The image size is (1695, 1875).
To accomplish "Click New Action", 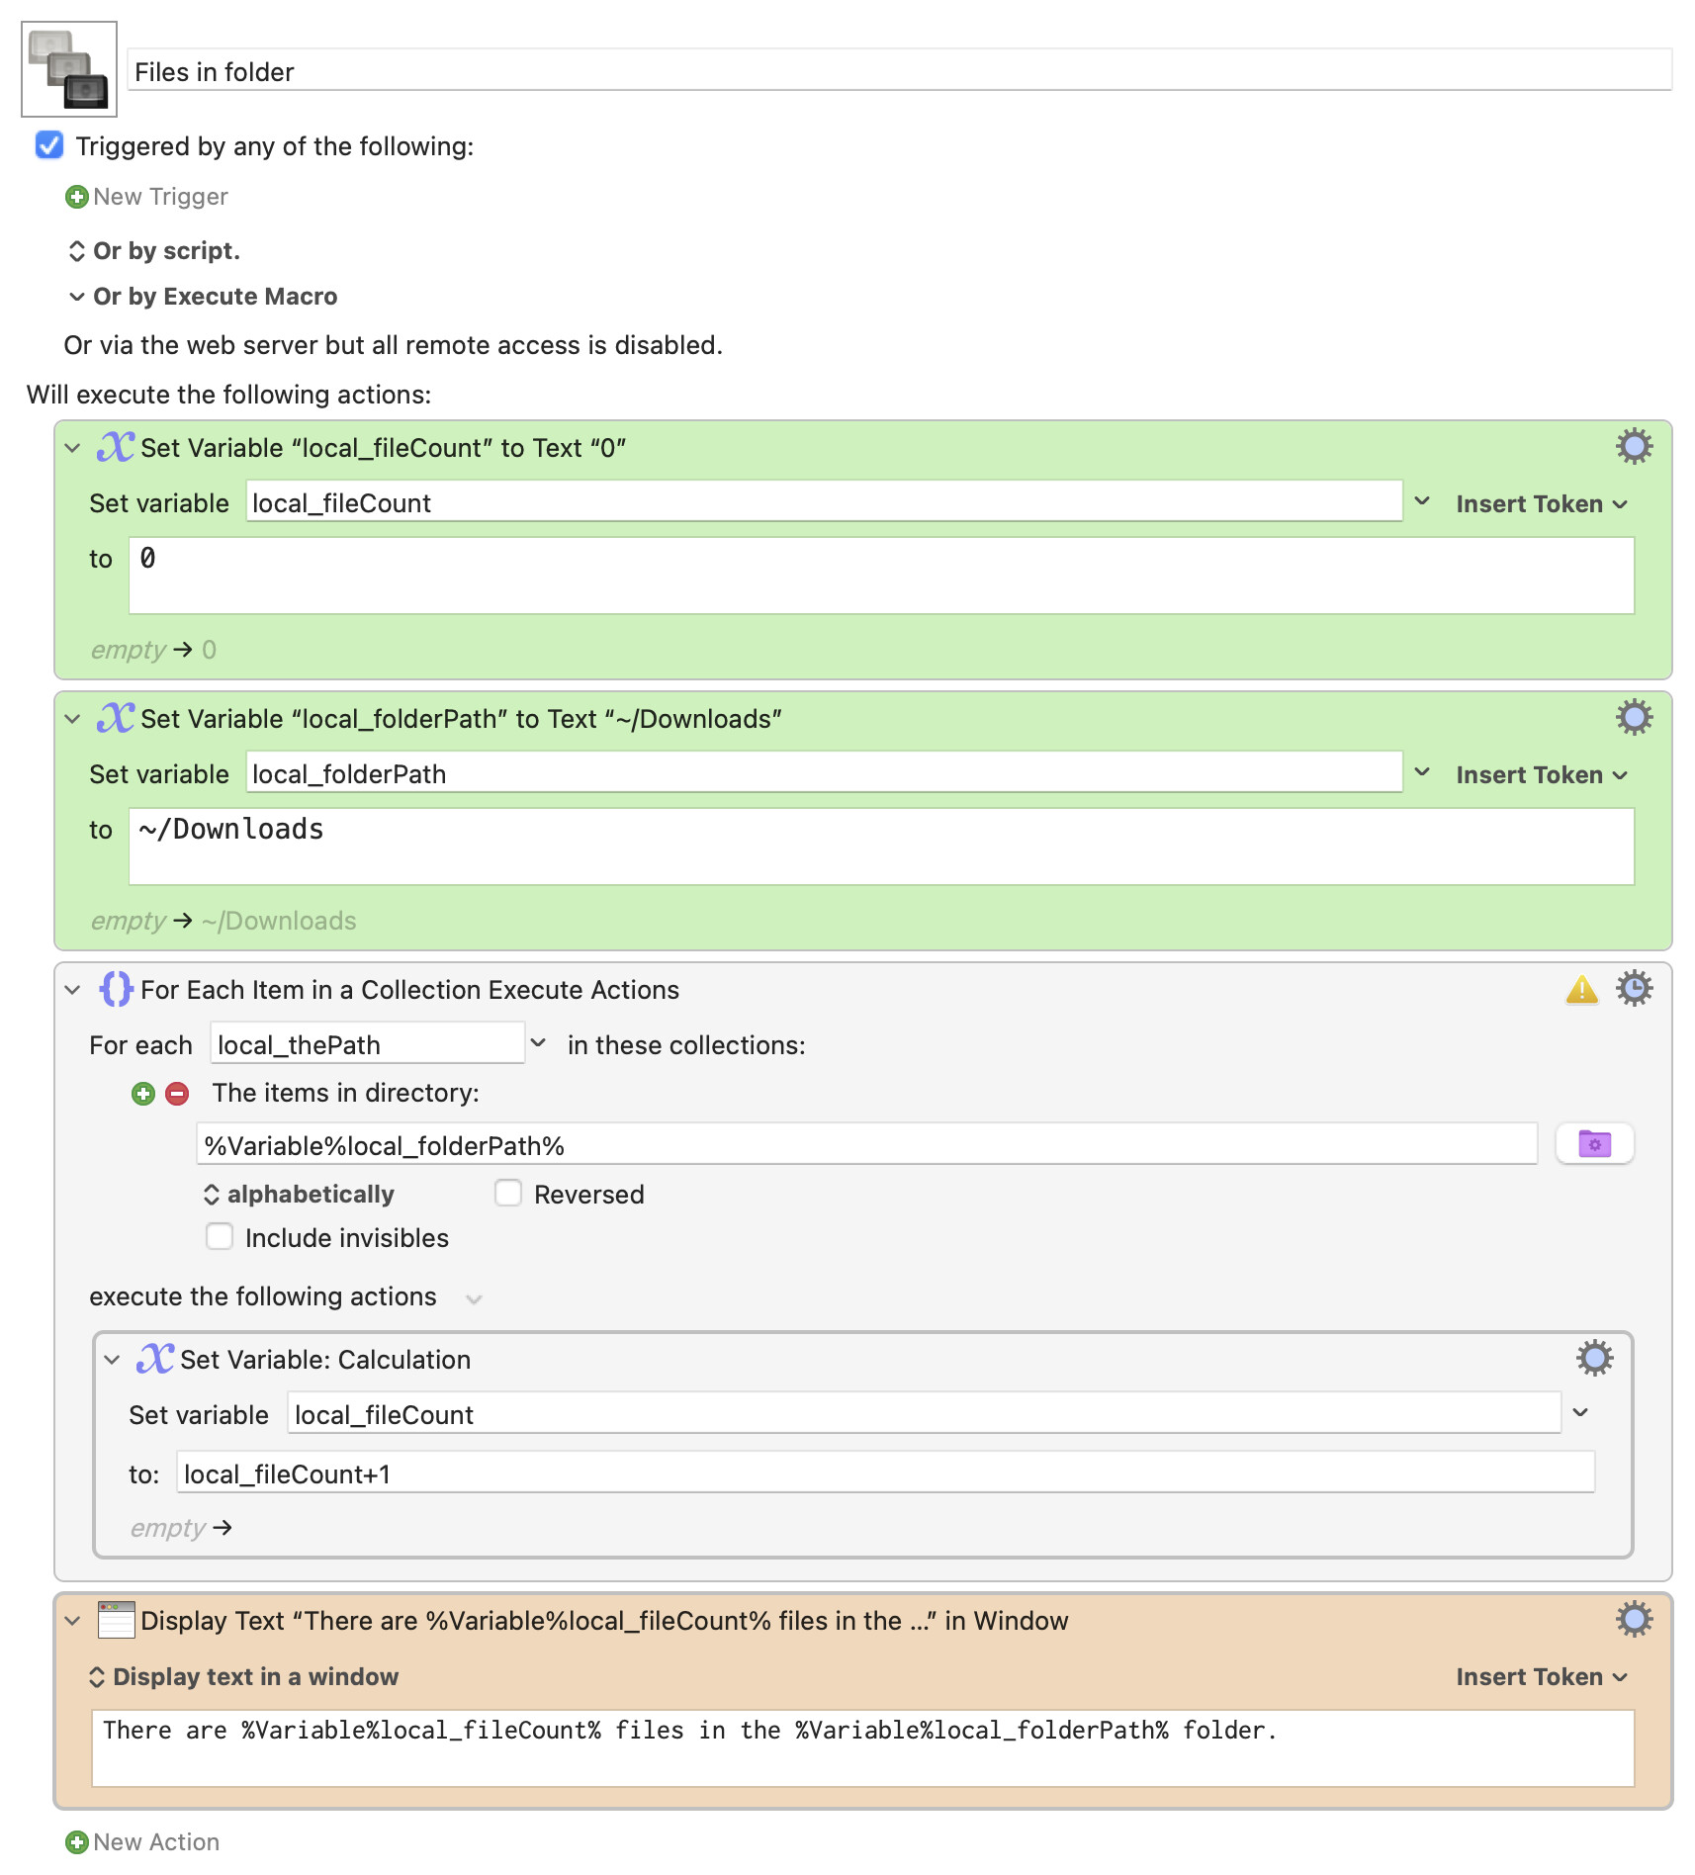I will coord(142,1842).
